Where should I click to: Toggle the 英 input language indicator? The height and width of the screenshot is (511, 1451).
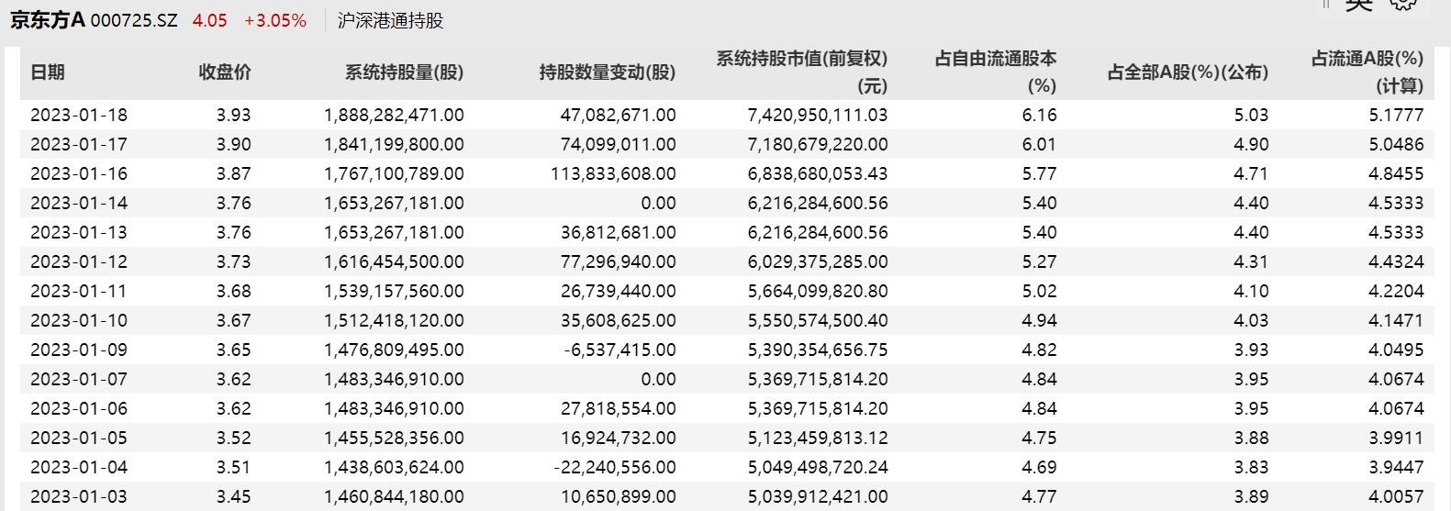(1358, 5)
